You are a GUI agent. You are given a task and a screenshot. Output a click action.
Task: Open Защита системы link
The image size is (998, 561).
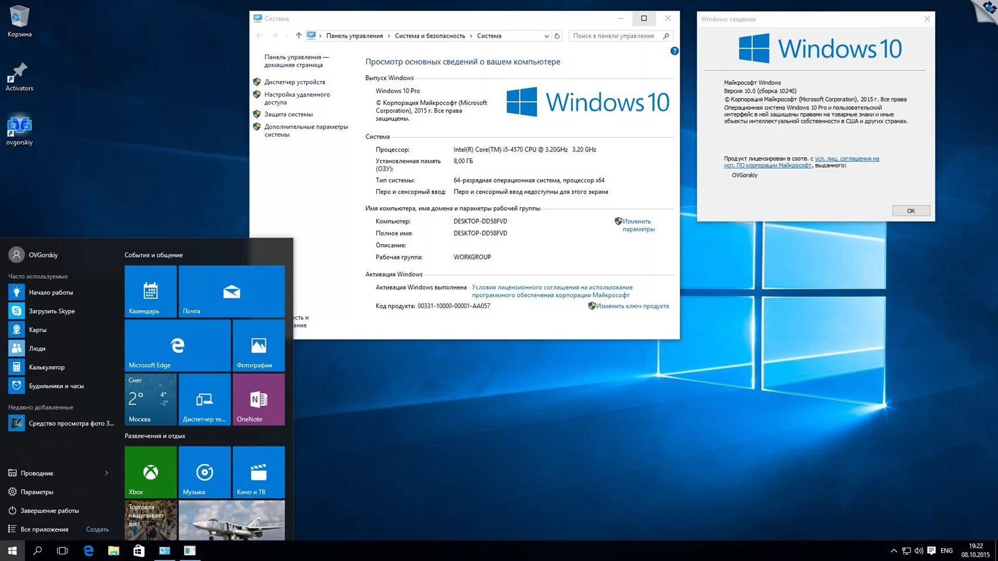tap(288, 114)
